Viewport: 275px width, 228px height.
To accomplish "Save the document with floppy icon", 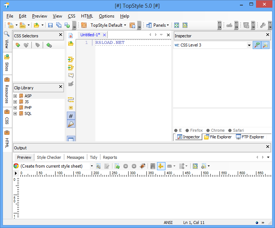I will click(x=50, y=25).
